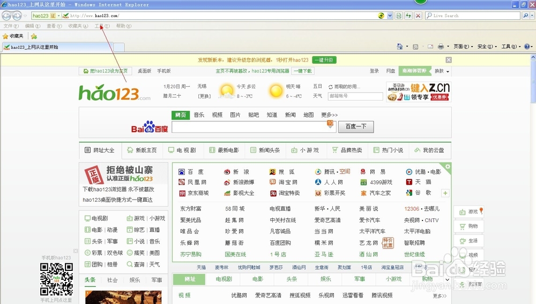Click the RSS feeds icon
Image resolution: width=536 pixels, height=304 pixels.
pyautogui.click(x=415, y=47)
